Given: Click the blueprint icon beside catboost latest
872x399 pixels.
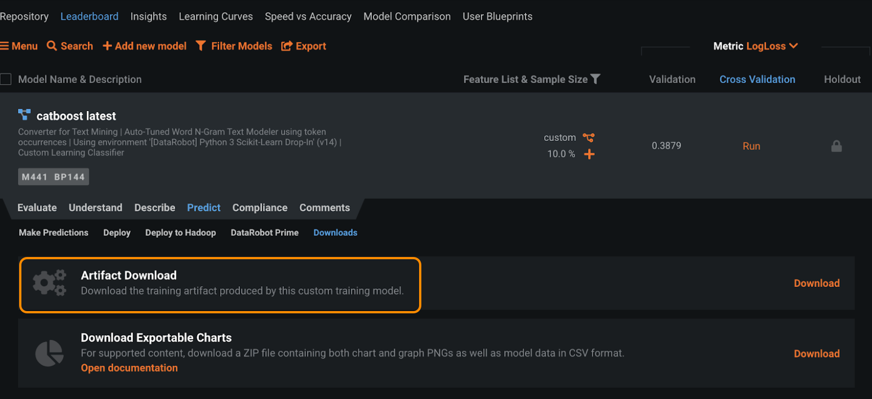Looking at the screenshot, I should 24,115.
